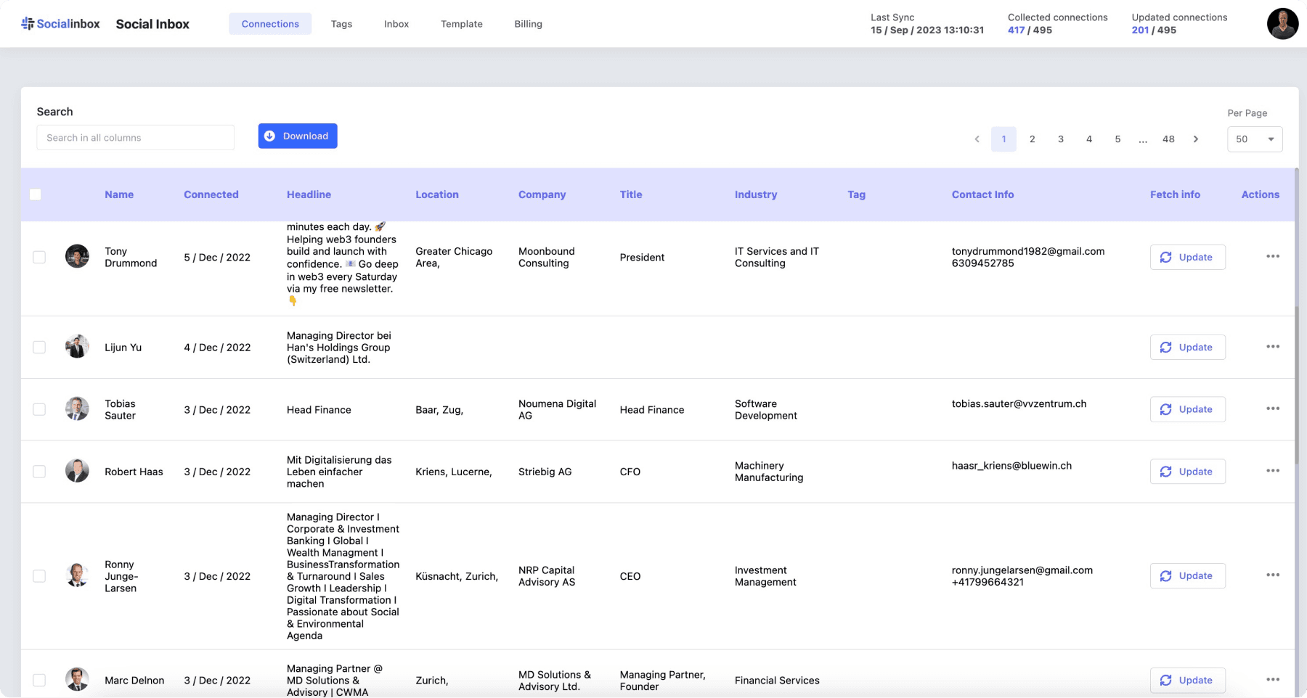1307x698 pixels.
Task: Switch to the Inbox tab
Action: (396, 24)
